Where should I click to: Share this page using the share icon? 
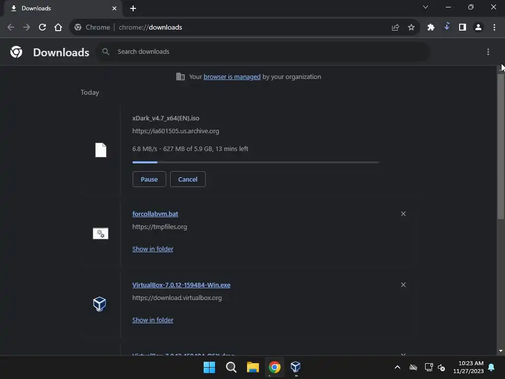[x=396, y=28]
